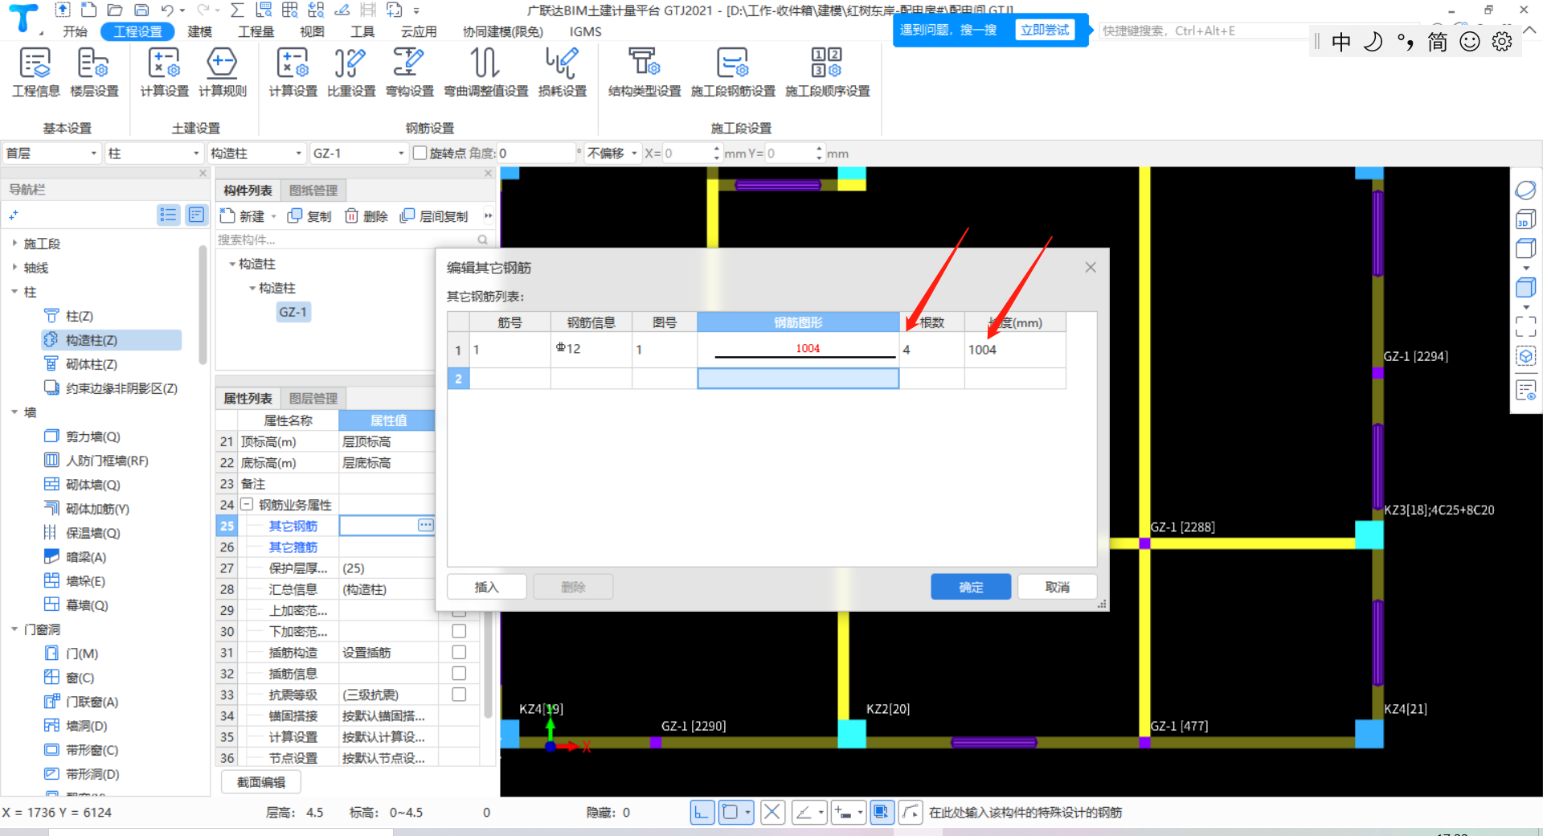Viewport: 1543px width, 836px height.
Task: Click fullscreen brackets icon on right toolbar
Action: (1525, 326)
